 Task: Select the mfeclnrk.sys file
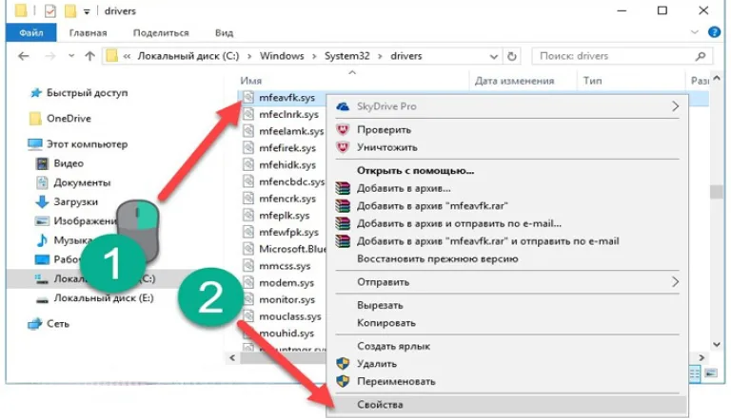point(288,115)
